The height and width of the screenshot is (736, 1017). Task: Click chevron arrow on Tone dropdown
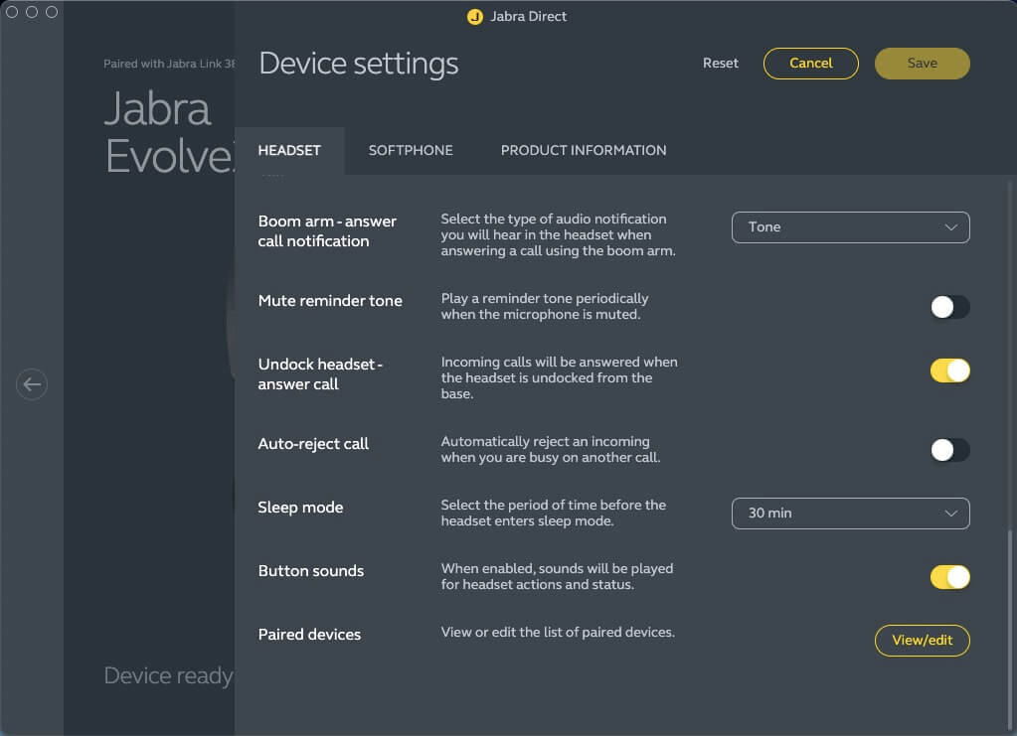pos(950,227)
